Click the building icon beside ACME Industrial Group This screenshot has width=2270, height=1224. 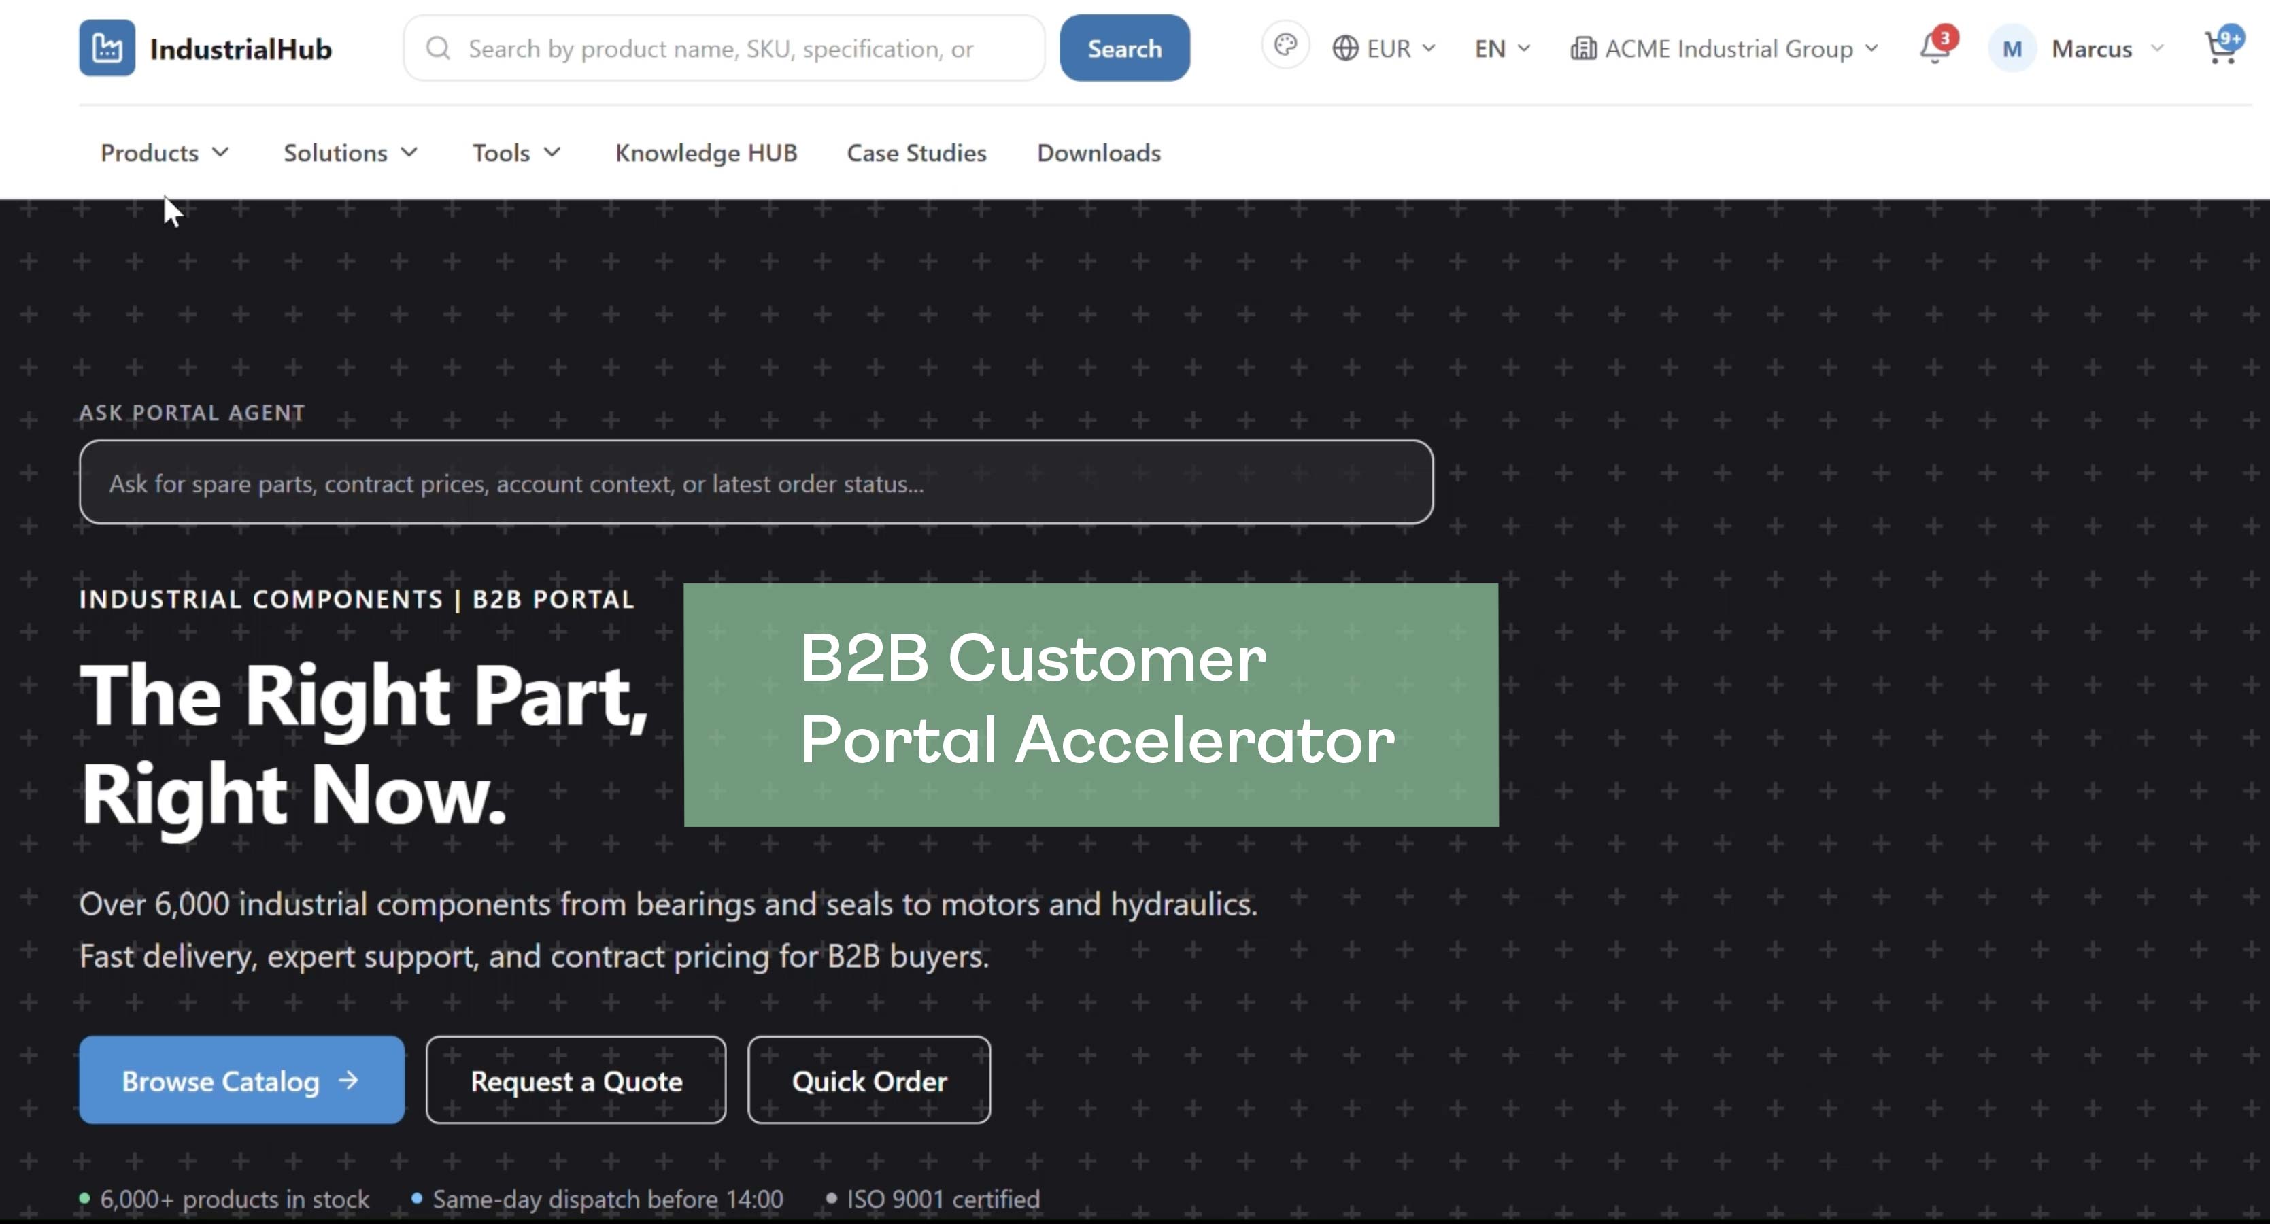coord(1582,48)
